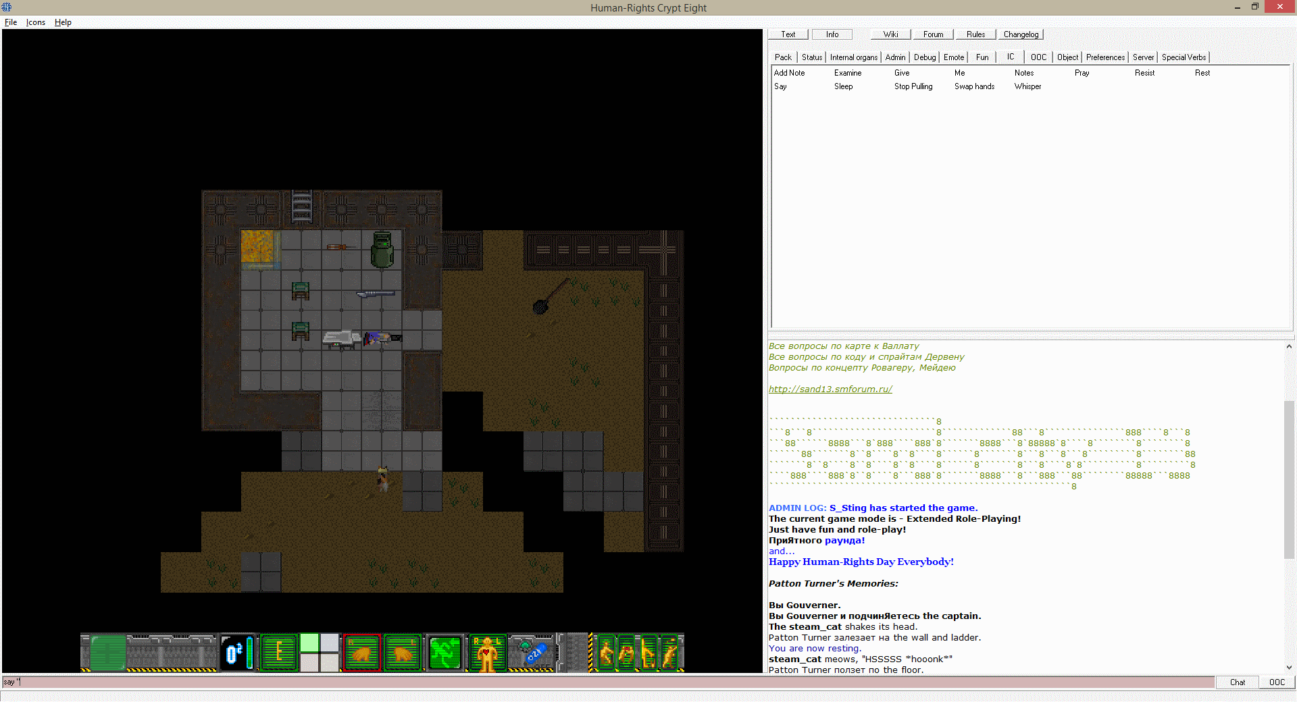Click the steam cat standing outside
The image size is (1297, 702).
click(x=383, y=479)
